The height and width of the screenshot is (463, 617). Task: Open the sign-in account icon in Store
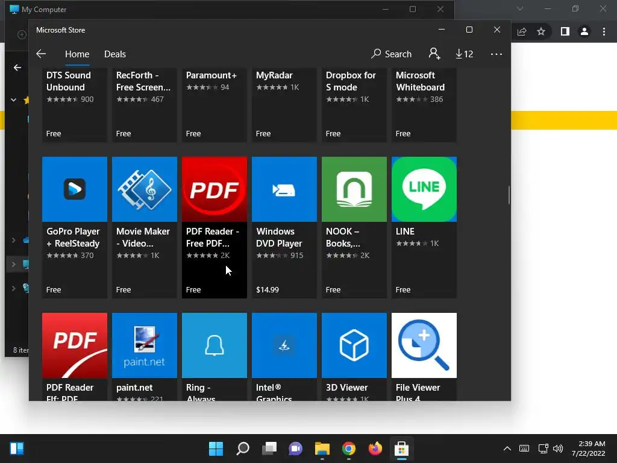point(434,54)
